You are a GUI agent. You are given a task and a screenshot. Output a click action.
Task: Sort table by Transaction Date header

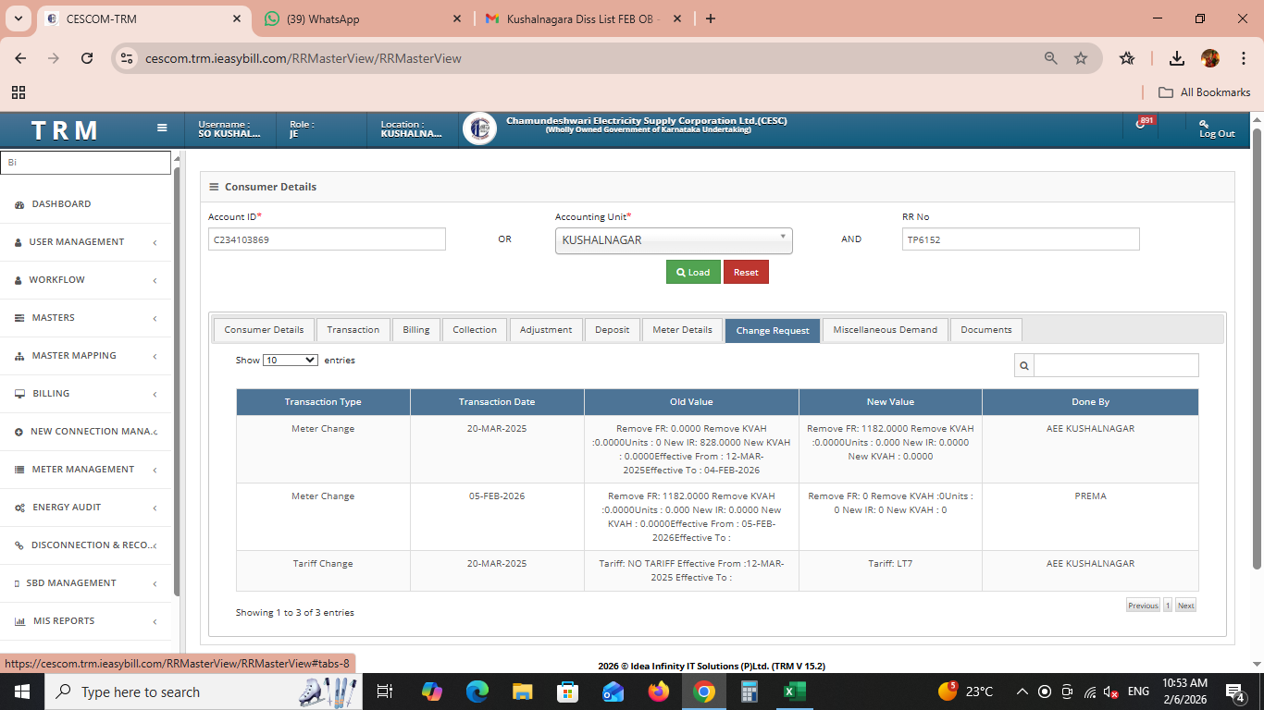(497, 402)
